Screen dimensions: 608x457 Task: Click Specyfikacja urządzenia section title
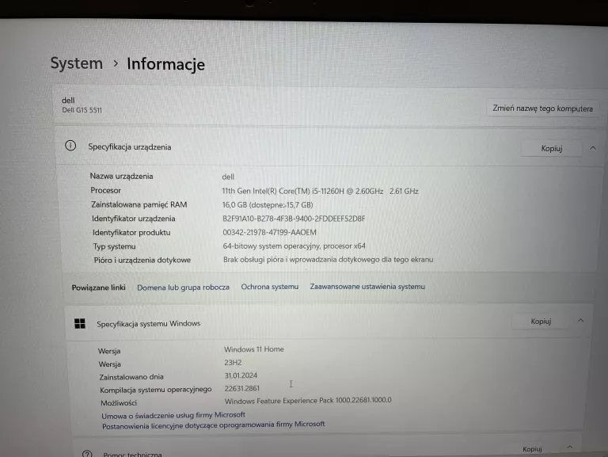[130, 147]
